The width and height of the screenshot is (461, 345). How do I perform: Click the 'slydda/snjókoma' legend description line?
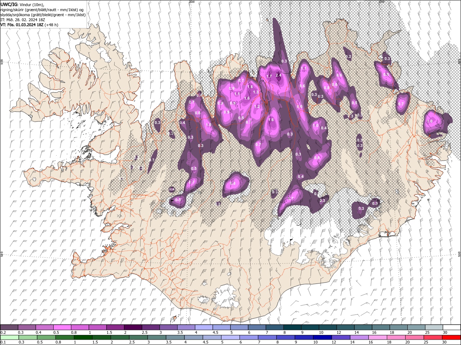(x=43, y=15)
